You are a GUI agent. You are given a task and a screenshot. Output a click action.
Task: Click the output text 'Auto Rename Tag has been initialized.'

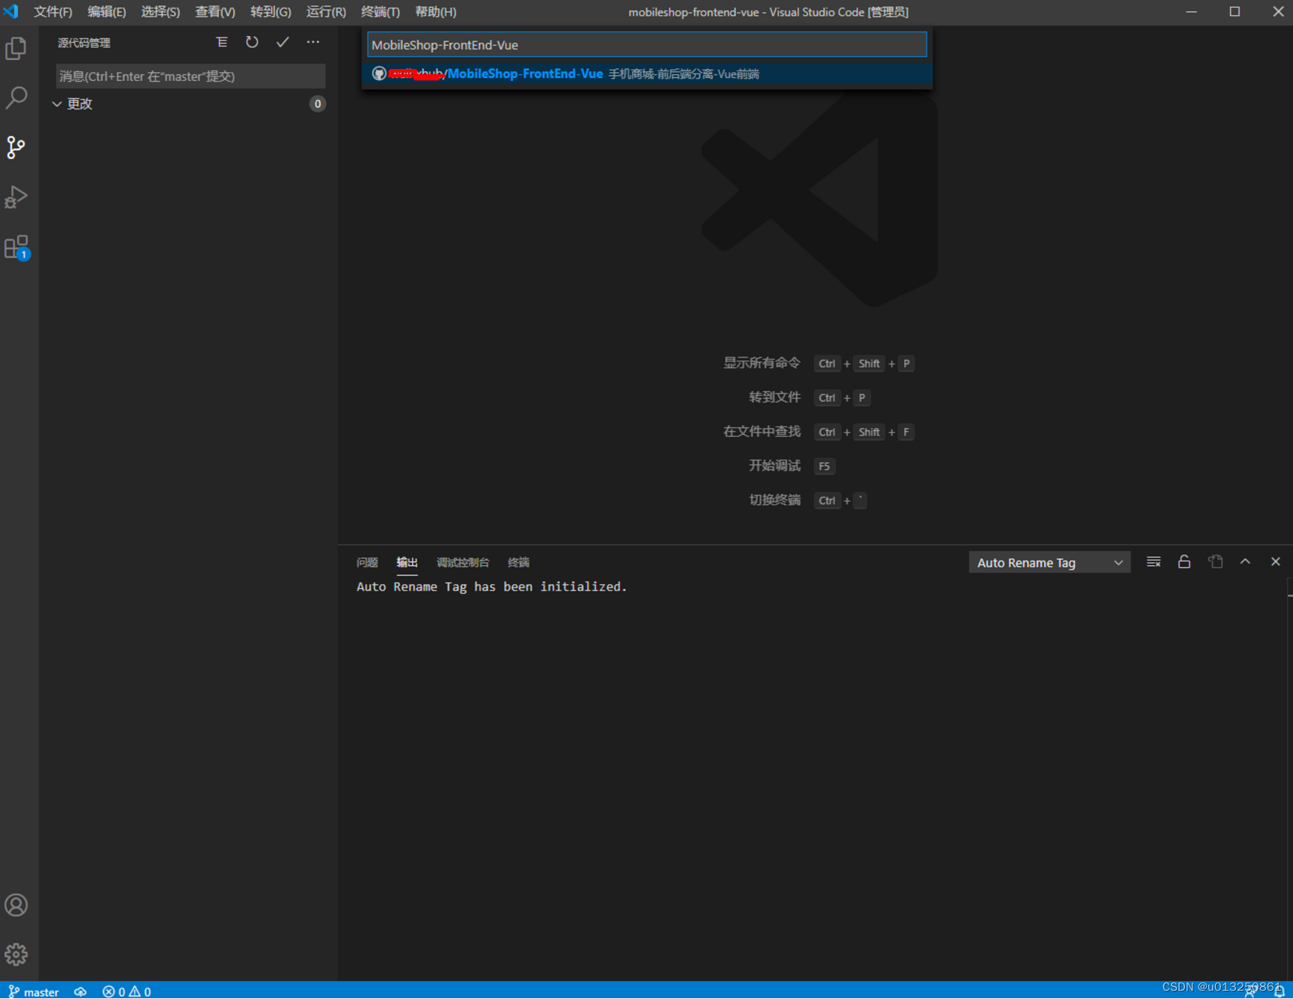[492, 587]
